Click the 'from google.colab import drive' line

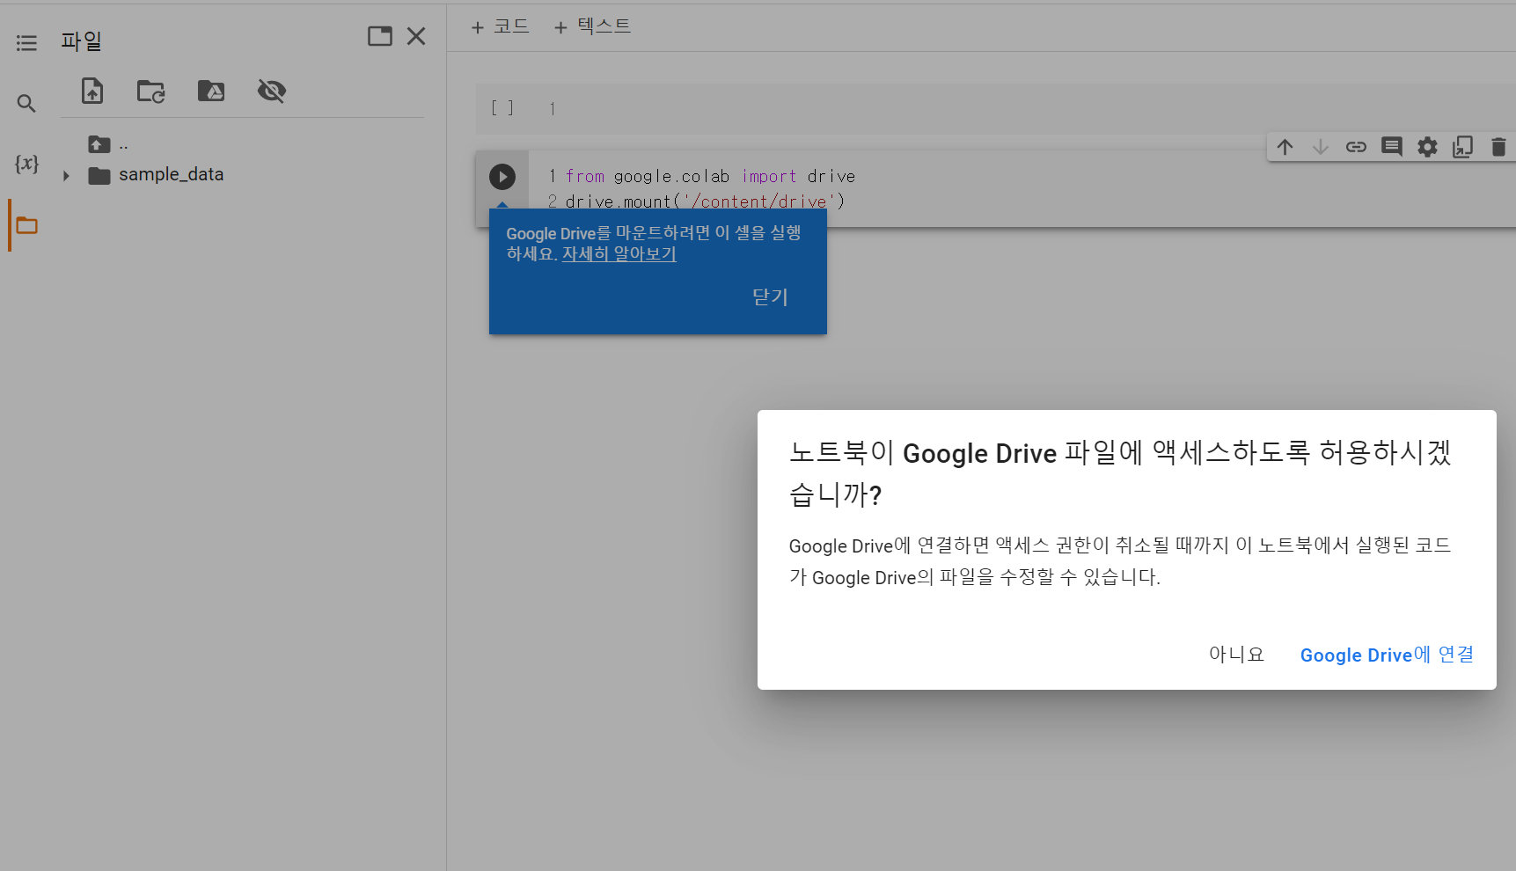tap(710, 177)
